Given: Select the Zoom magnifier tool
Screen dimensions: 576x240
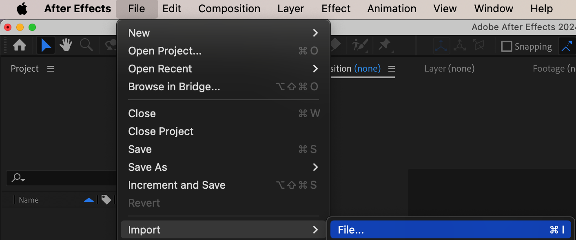Looking at the screenshot, I should coord(86,45).
